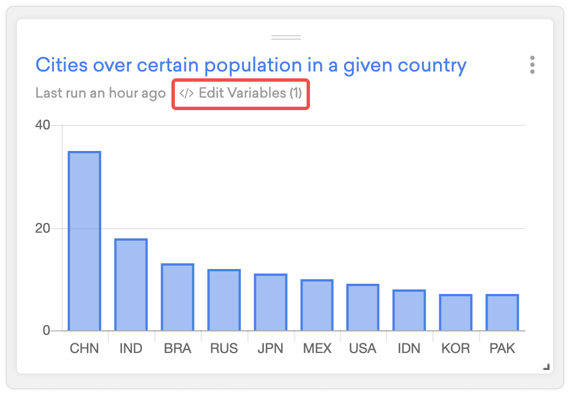570x395 pixels.
Task: Select the KOR bar in the chart
Action: coord(455,313)
